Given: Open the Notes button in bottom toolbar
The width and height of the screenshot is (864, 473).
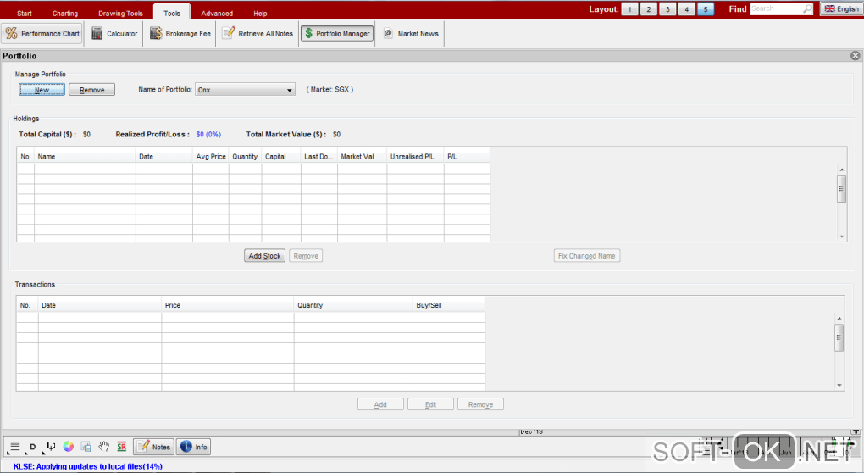Looking at the screenshot, I should (153, 447).
